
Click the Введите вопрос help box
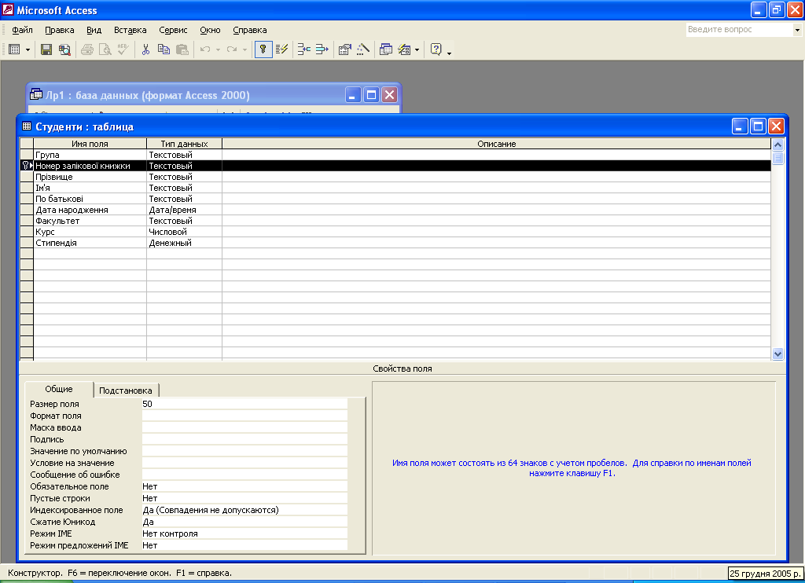pos(739,30)
